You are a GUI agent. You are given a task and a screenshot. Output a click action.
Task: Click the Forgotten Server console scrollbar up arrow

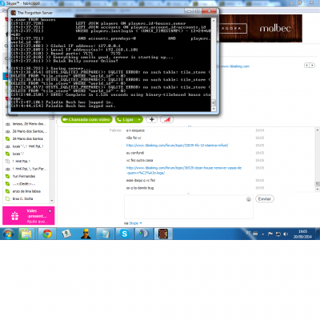[214, 20]
